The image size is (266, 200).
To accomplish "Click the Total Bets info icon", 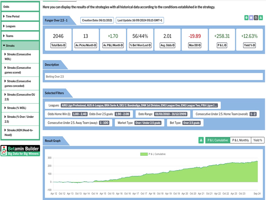I will coord(64,45).
